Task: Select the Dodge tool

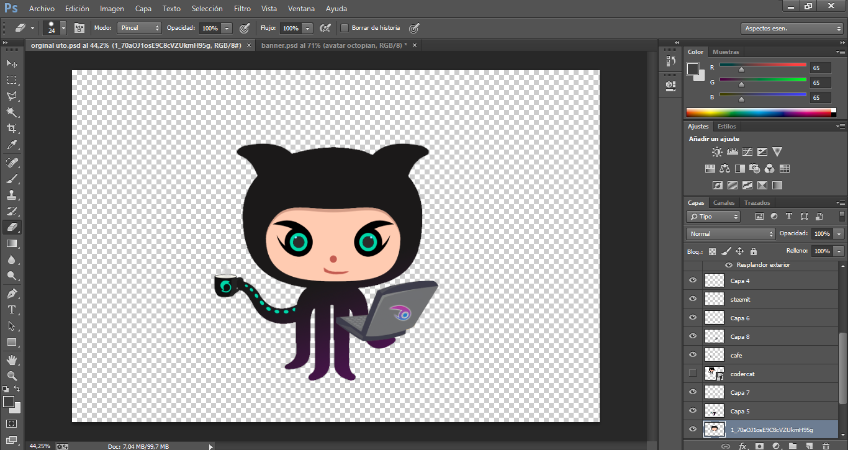Action: coord(12,276)
